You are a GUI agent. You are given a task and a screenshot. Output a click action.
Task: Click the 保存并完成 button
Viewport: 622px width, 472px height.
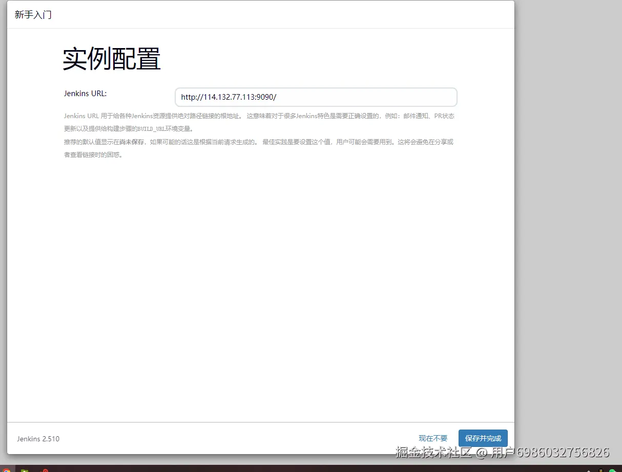(x=483, y=438)
